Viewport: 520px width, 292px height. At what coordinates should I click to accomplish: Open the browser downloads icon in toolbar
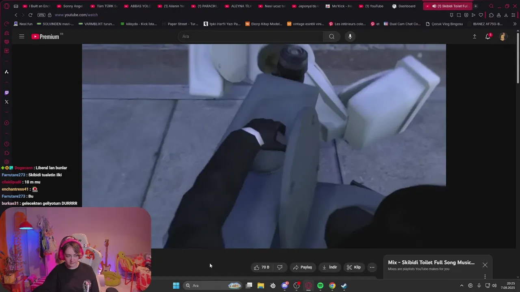coord(506,15)
